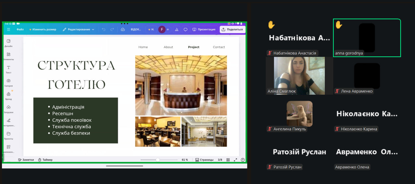Toggle the Заметки notes panel

(x=26, y=160)
